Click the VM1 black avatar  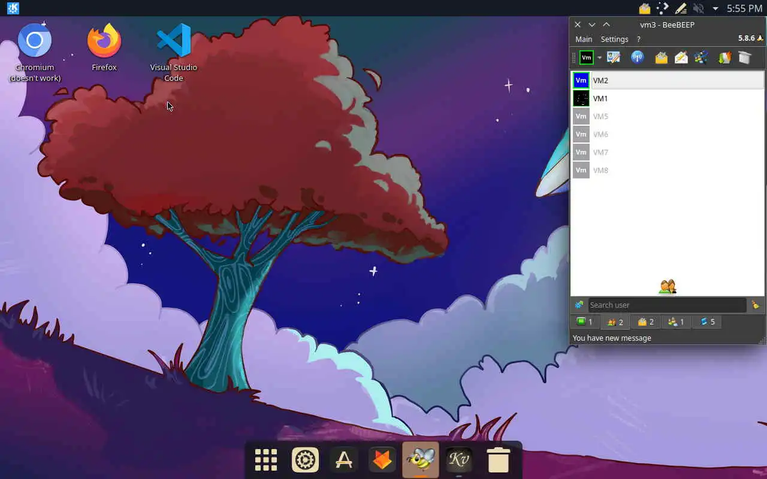pyautogui.click(x=581, y=98)
